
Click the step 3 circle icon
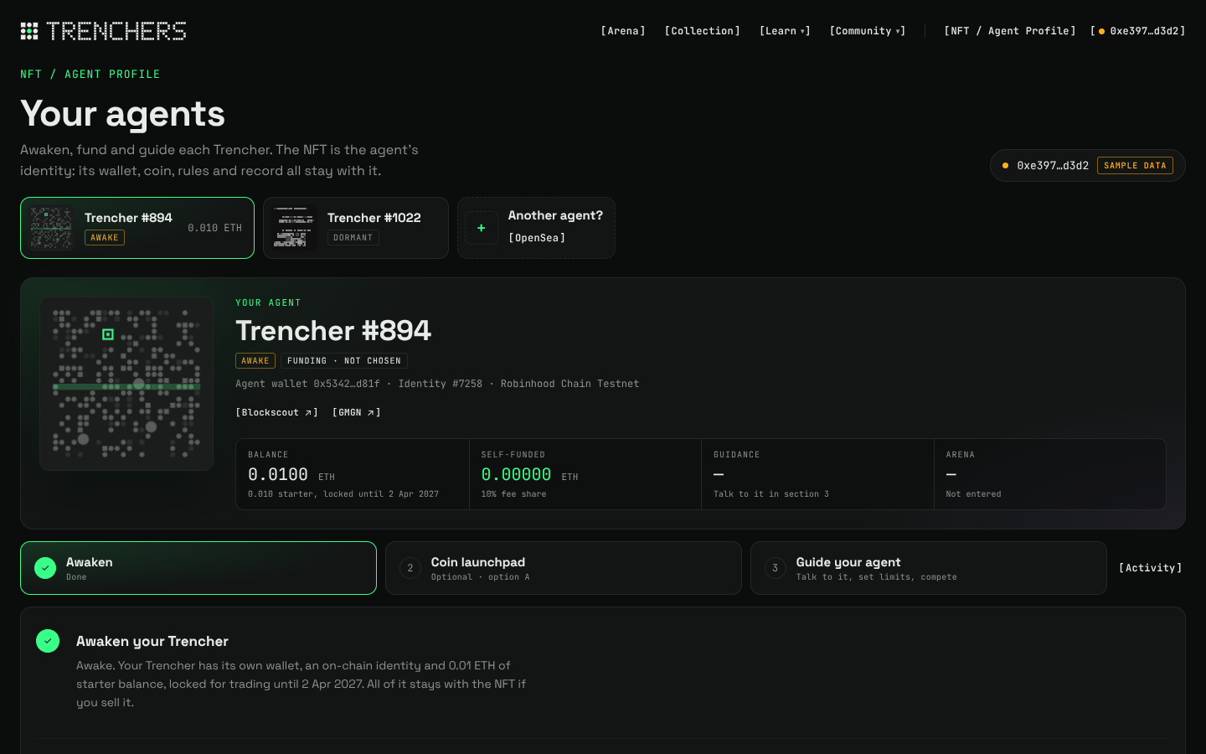[x=776, y=568]
